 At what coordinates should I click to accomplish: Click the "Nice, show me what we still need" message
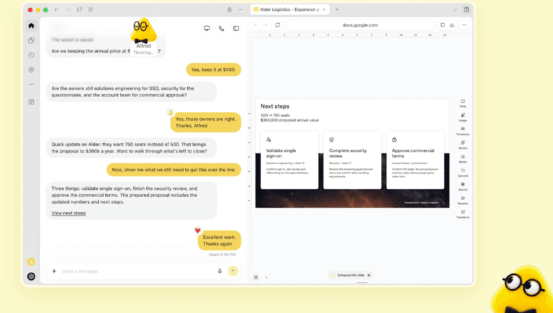click(174, 170)
